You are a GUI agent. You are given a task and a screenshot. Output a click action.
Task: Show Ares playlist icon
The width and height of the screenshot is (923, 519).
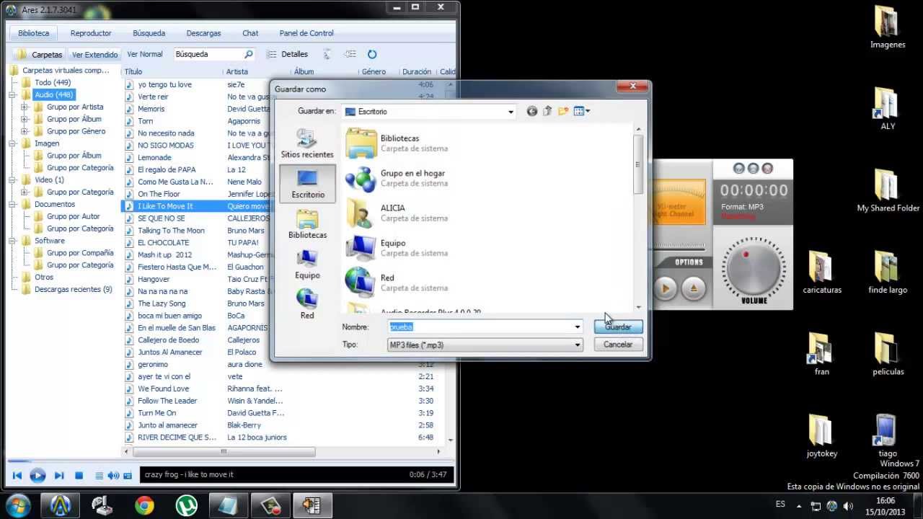pos(100,476)
